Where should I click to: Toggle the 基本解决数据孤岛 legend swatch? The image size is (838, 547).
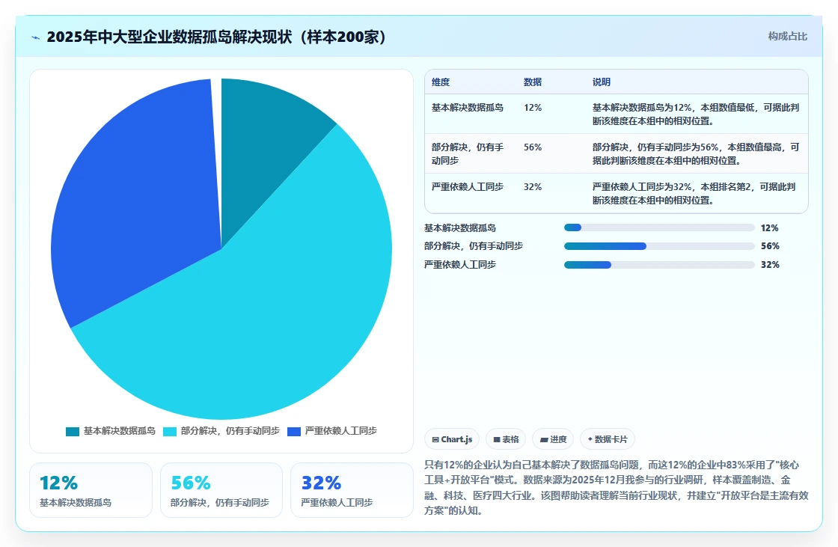click(x=72, y=432)
